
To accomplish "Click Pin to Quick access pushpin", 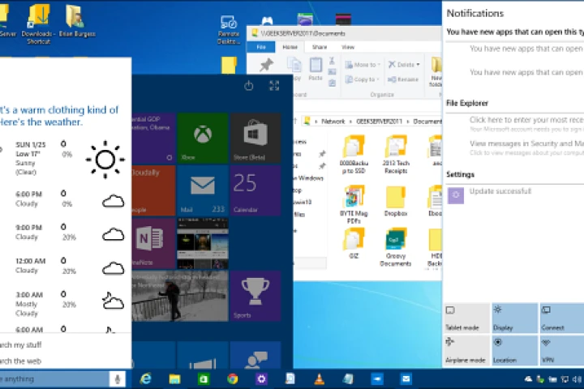I will tap(266, 66).
